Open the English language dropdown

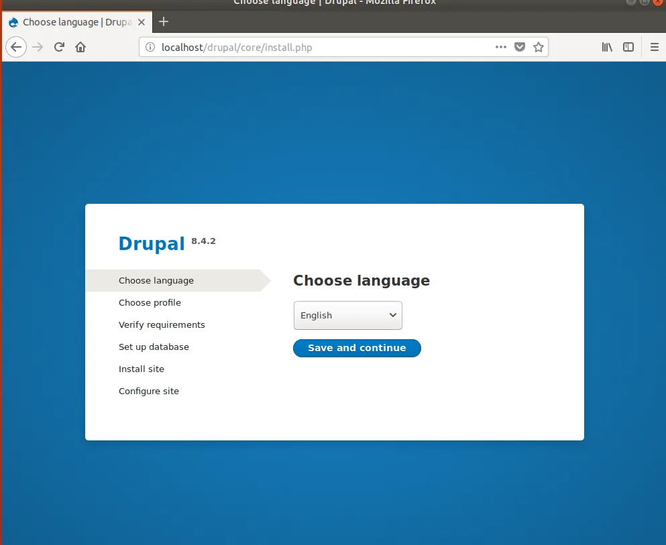click(348, 315)
